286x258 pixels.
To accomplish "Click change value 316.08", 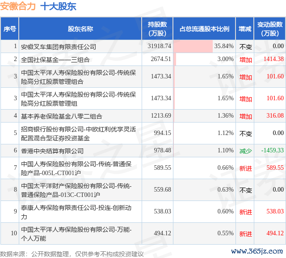I will point(275,116).
